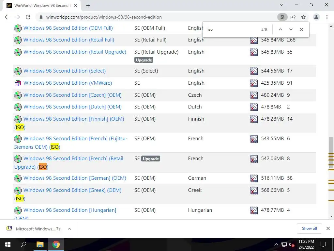The height and width of the screenshot is (251, 334).
Task: Click scrollbar down arrow
Action: (x=331, y=216)
